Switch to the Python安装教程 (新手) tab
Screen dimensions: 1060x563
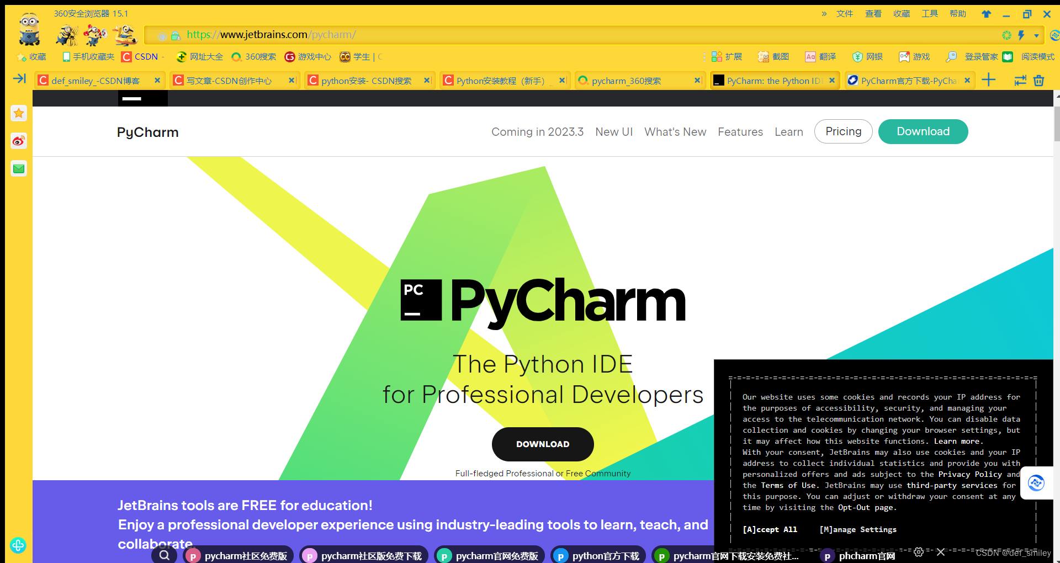pos(500,81)
